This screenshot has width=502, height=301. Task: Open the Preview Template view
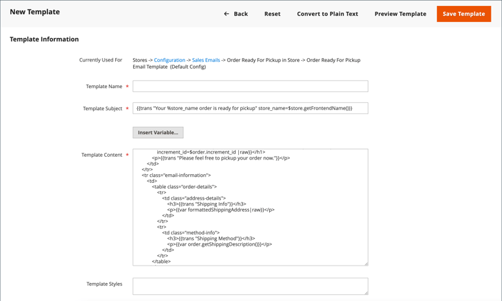pyautogui.click(x=400, y=14)
